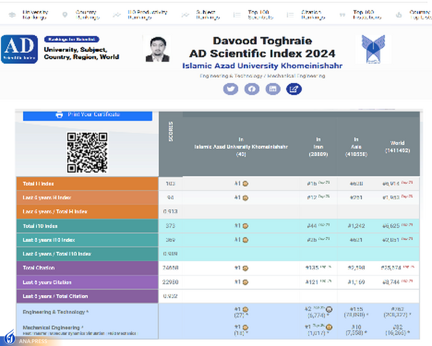Click the AD Scientific Index 2024 heading
Screen dimensions: 432x346
click(262, 54)
